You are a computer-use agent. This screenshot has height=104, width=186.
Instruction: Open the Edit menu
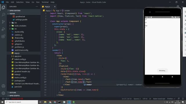(x=12, y=2)
